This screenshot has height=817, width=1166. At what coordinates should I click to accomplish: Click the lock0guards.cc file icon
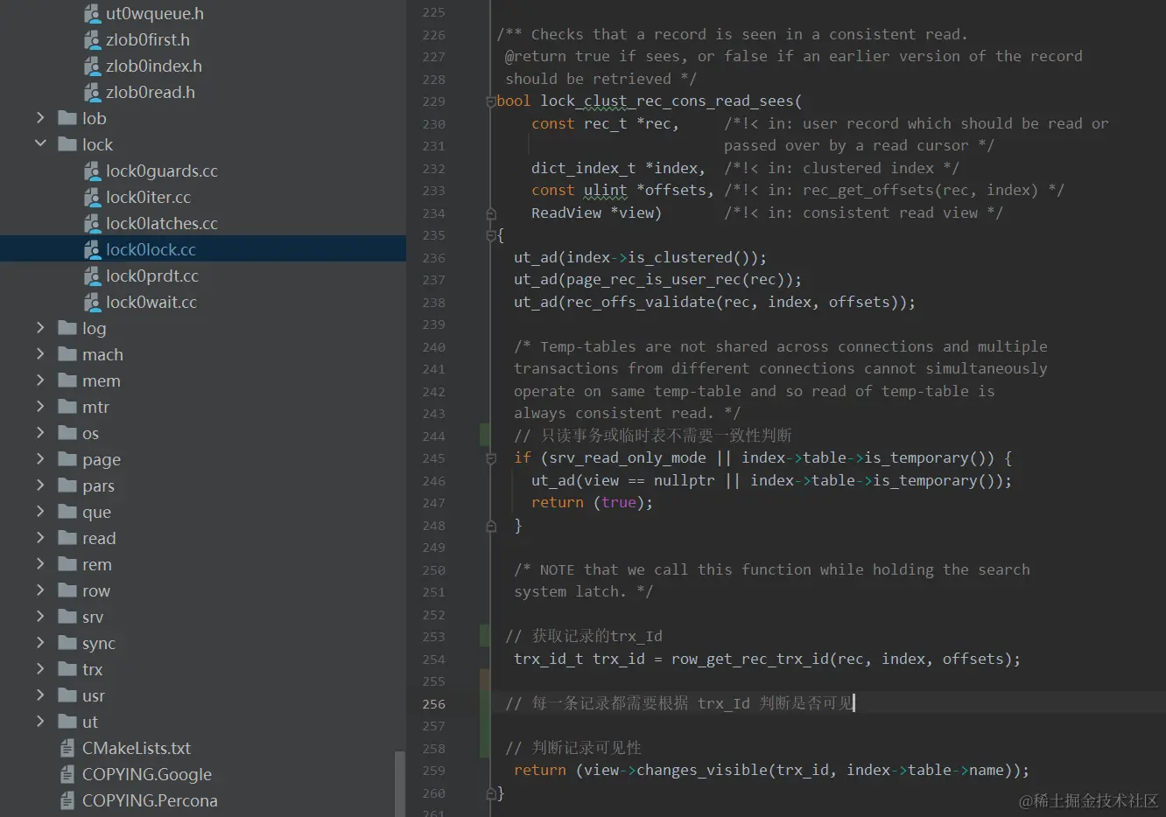click(92, 171)
